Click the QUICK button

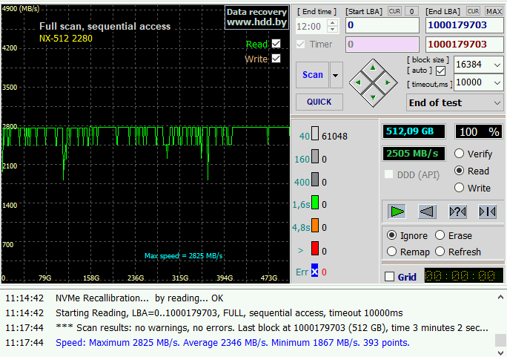319,102
